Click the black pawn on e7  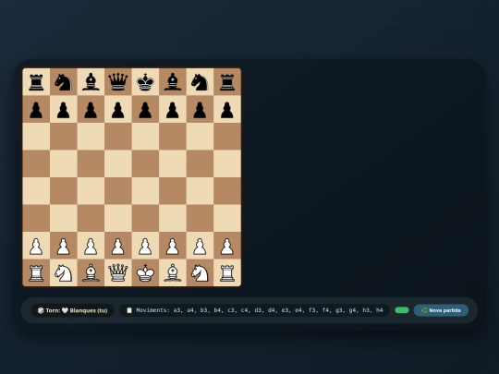pyautogui.click(x=145, y=109)
